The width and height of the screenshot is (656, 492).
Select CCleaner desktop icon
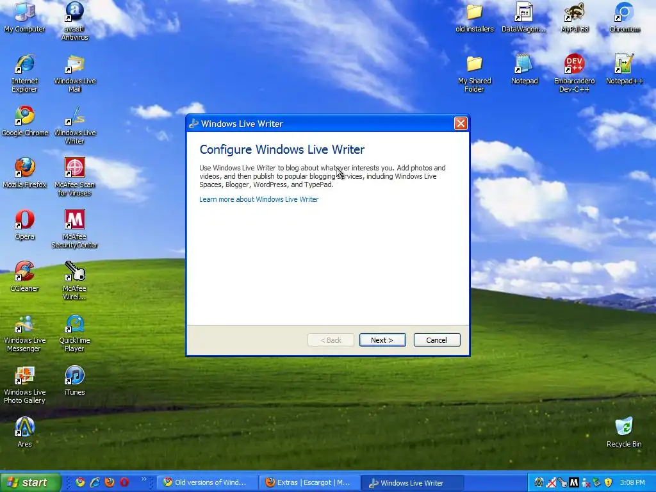click(x=25, y=277)
